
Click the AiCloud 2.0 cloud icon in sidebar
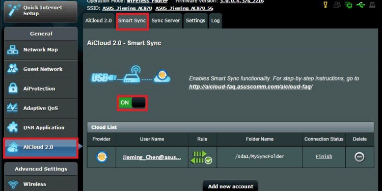point(13,147)
